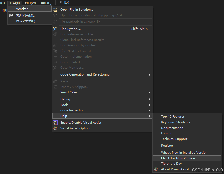Click the Find Symbol icon

(x=55, y=29)
